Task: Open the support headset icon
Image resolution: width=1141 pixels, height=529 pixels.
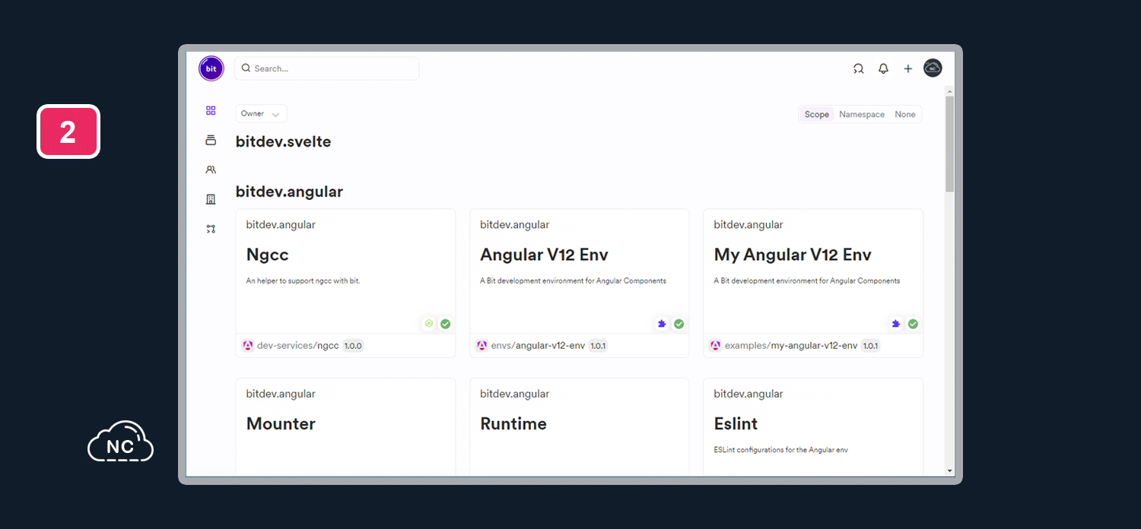Action: 858,68
